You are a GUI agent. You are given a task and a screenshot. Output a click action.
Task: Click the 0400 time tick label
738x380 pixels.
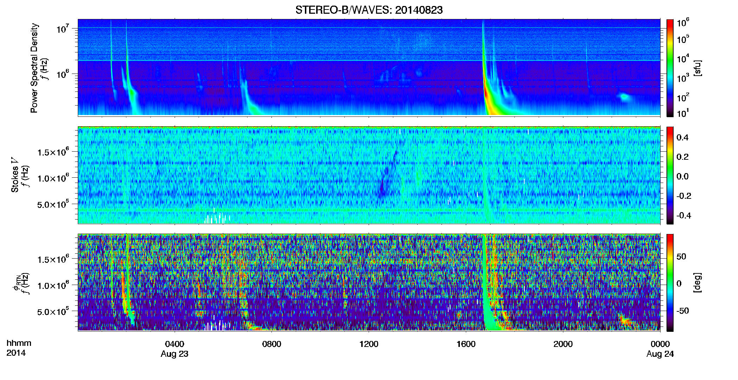(175, 344)
